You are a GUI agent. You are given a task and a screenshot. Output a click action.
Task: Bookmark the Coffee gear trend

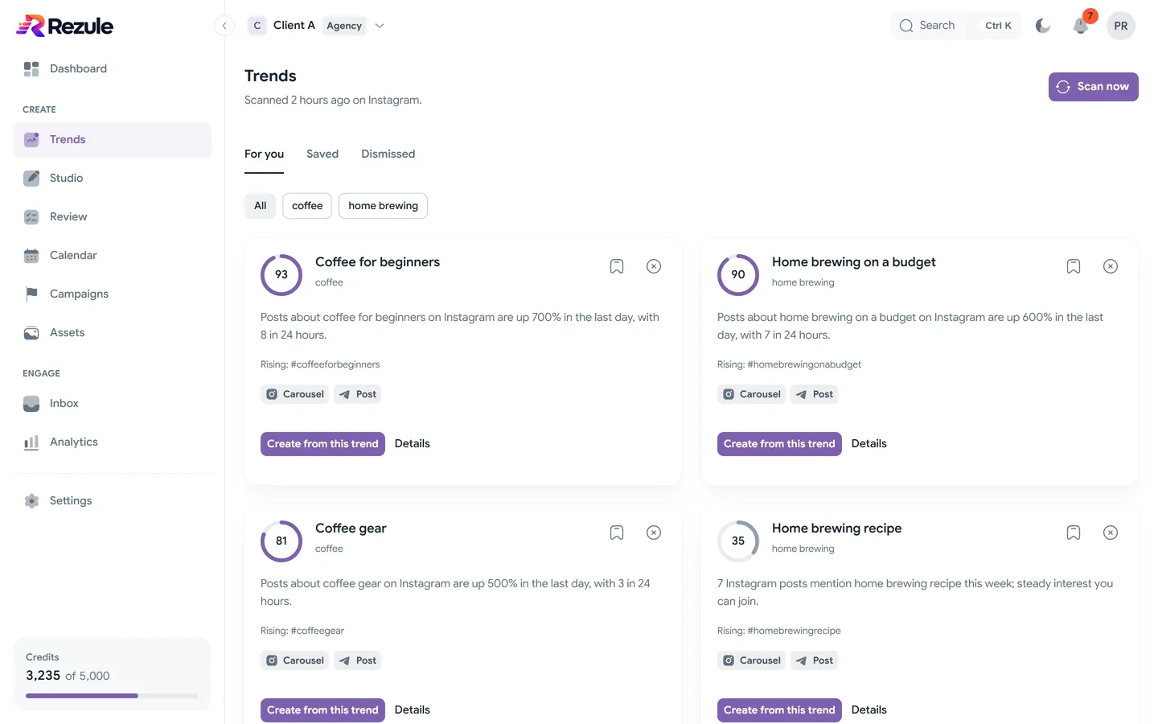[617, 533]
